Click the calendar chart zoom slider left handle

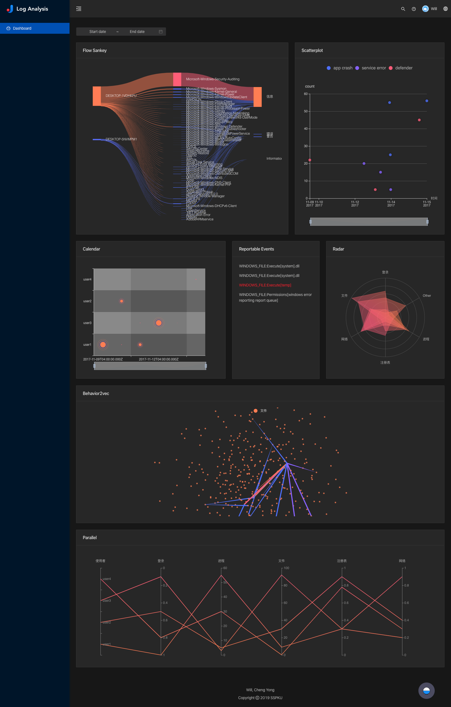pyautogui.click(x=94, y=366)
